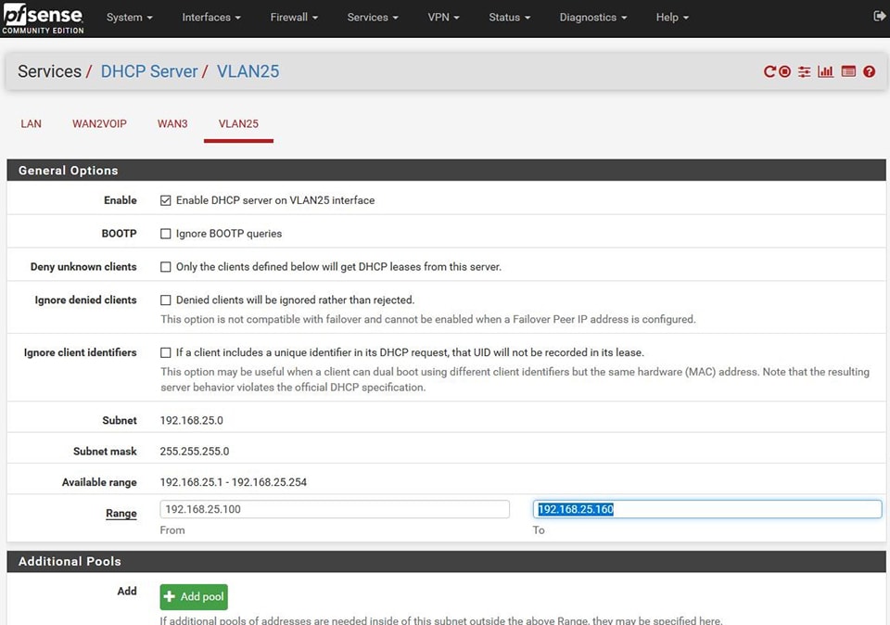Open the Firewall dropdown menu
Viewport: 890px width, 625px height.
point(294,18)
